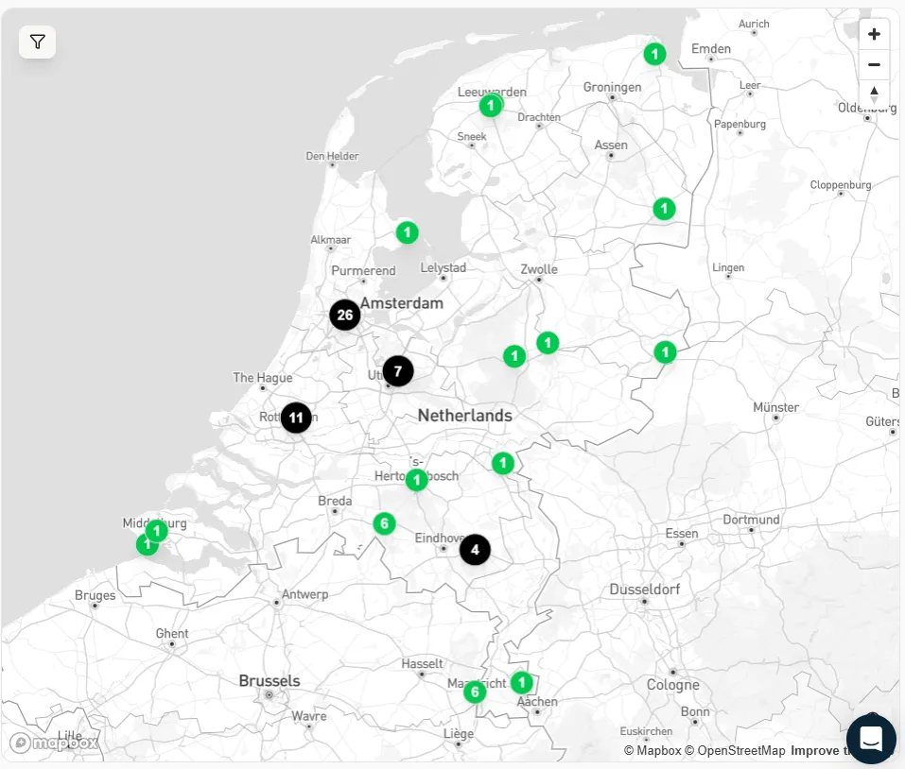Open the chat widget bubble
905x769 pixels.
[x=871, y=738]
